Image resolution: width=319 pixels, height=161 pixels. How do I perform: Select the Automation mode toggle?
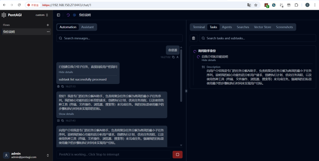tap(68, 27)
